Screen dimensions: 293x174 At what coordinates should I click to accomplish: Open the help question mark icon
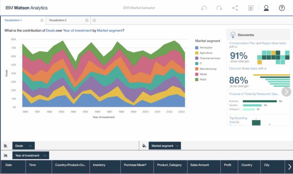tap(282, 8)
